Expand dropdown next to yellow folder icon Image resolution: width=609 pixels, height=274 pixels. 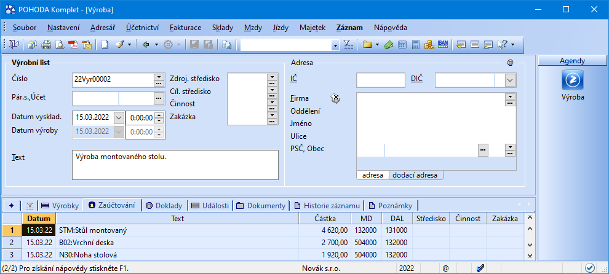pyautogui.click(x=377, y=45)
